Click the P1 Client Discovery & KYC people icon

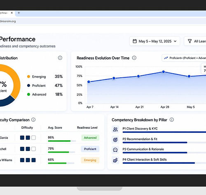coord(115,129)
